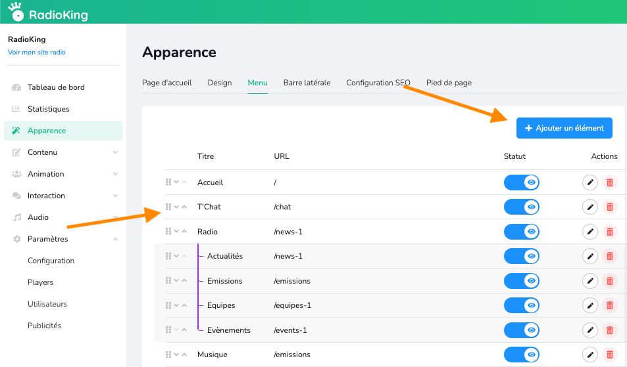Disable the Actualités status switch

(x=521, y=256)
